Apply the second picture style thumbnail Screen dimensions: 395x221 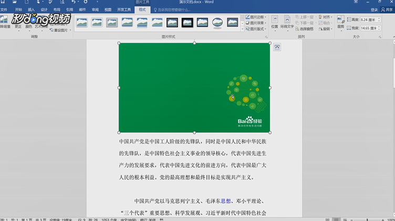[97, 23]
